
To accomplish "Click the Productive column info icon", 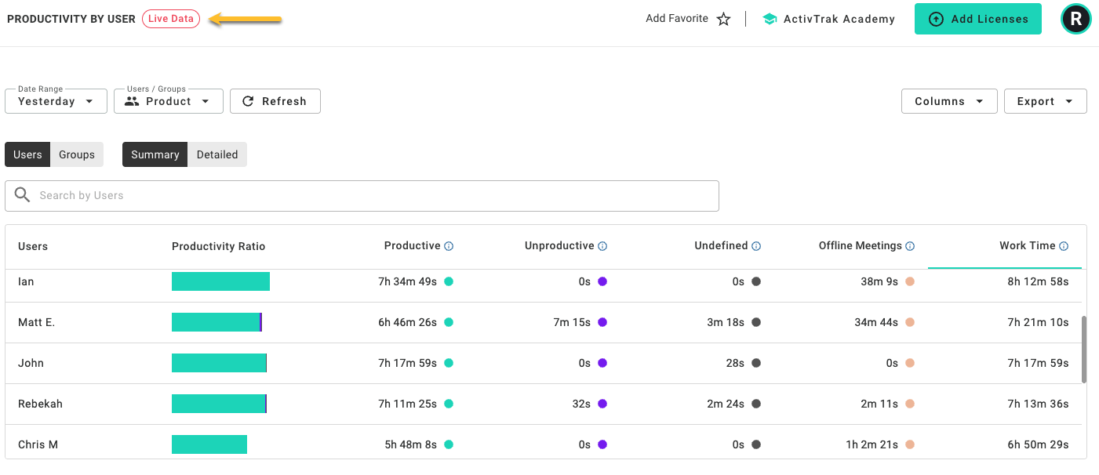I will pos(449,246).
